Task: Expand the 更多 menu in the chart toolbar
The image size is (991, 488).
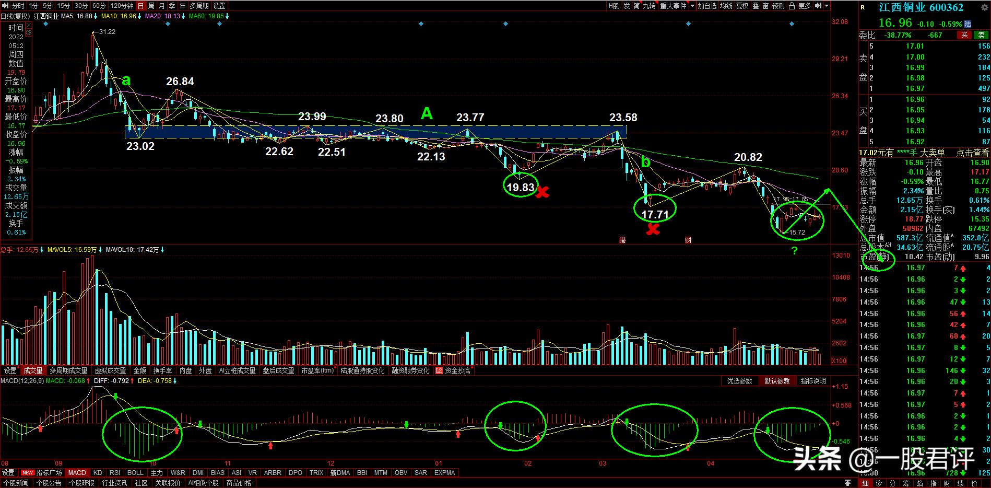Action: (x=805, y=6)
